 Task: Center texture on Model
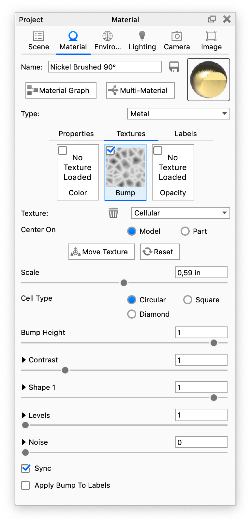point(132,231)
